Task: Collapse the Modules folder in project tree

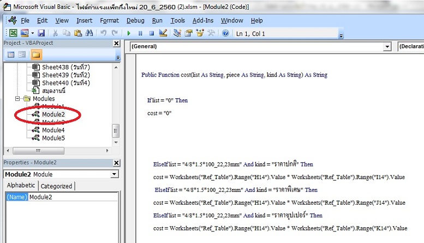Action: (x=18, y=99)
